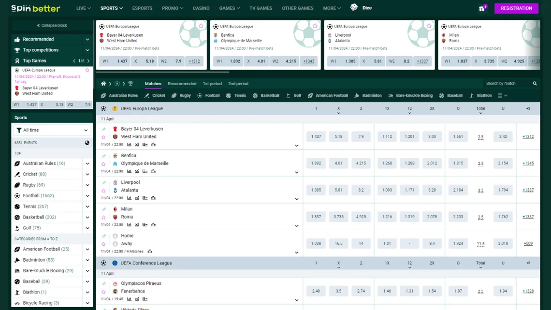Select the Baseball sport filter

tap(451, 96)
